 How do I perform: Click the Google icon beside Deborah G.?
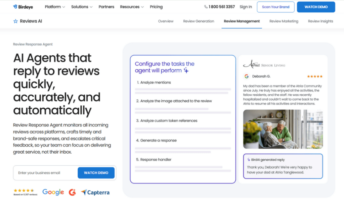coord(247,76)
